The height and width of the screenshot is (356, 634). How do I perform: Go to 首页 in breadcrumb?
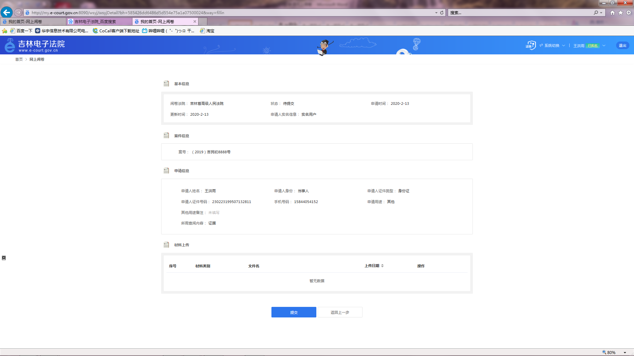[x=19, y=59]
